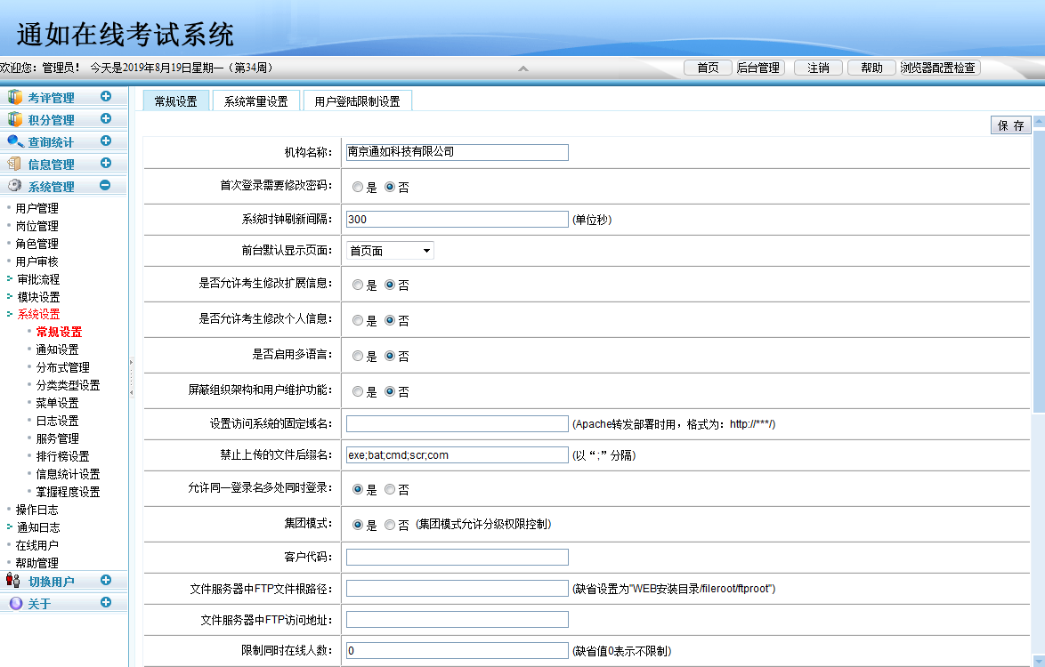The width and height of the screenshot is (1045, 667).
Task: Switch to the 用户登陆限制设置 tab
Action: 357,101
